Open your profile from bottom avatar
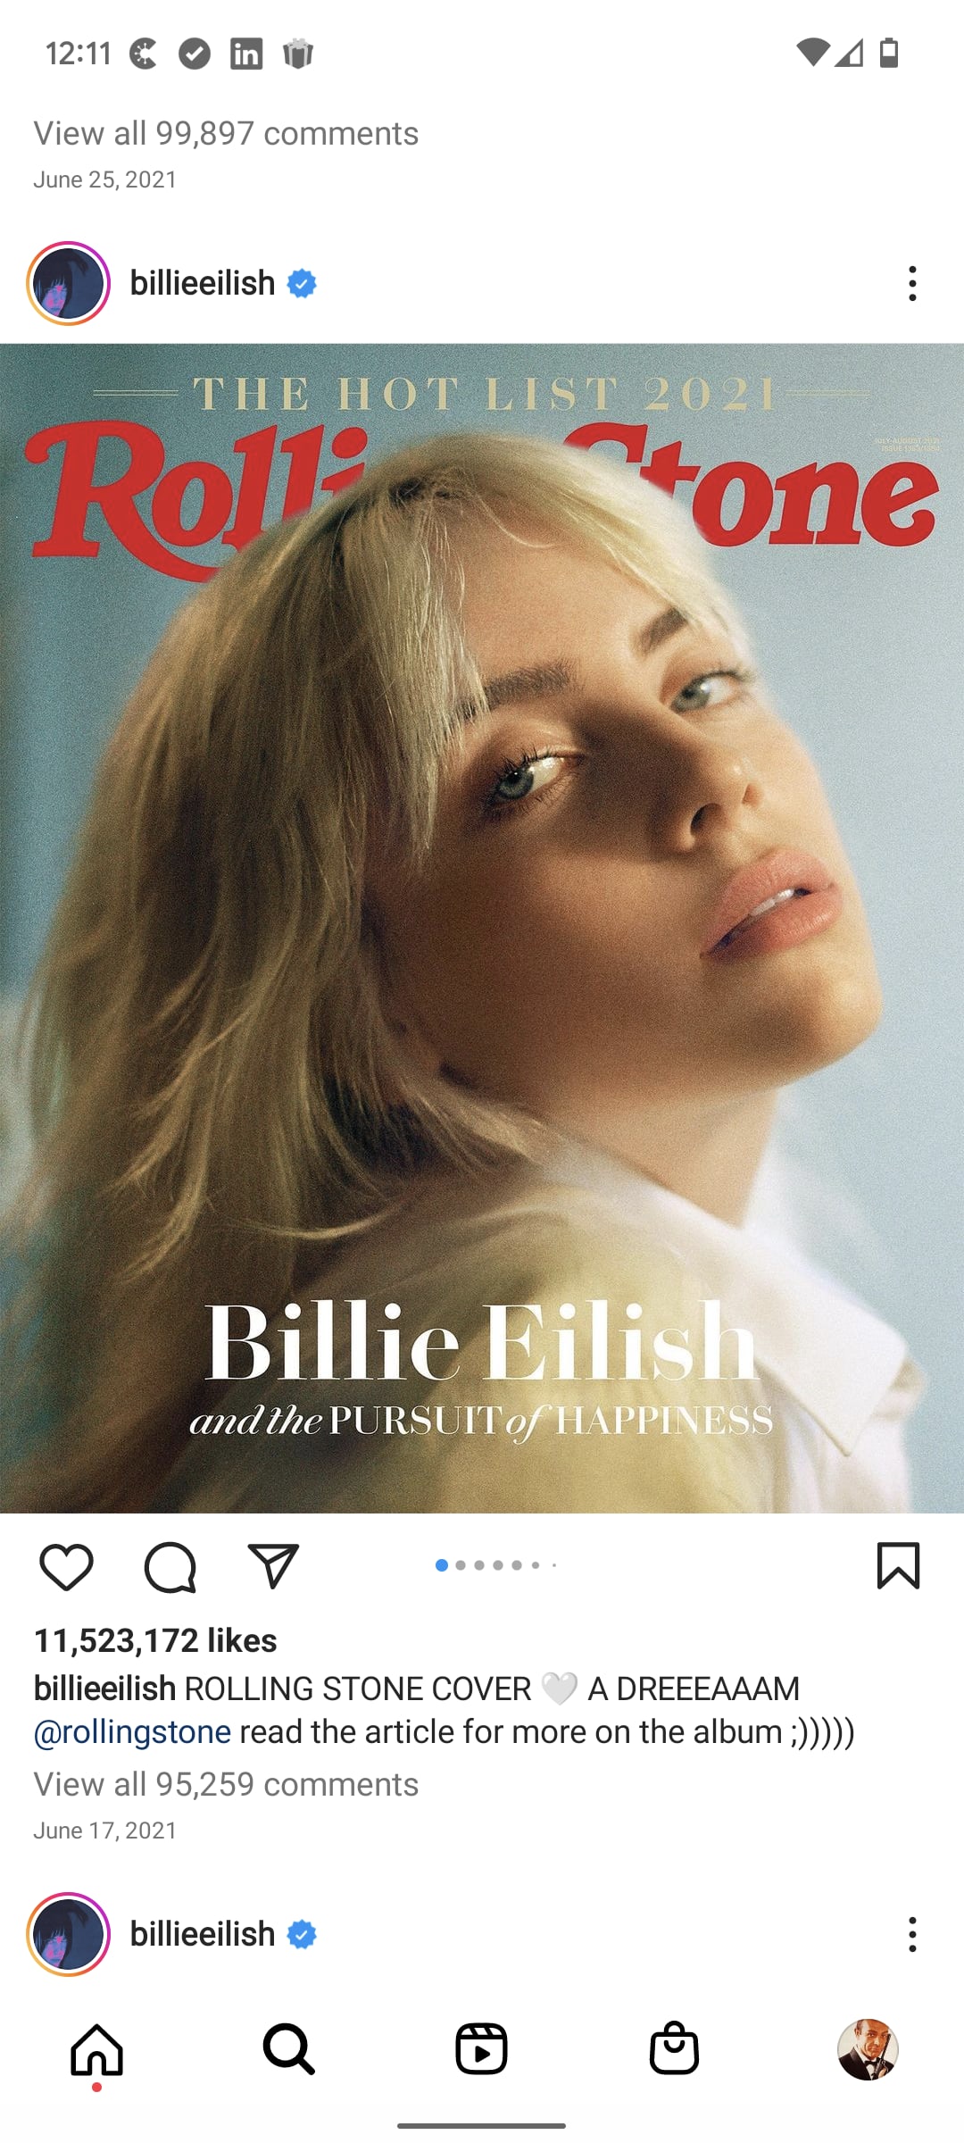Image resolution: width=964 pixels, height=2143 pixels. click(x=868, y=2049)
